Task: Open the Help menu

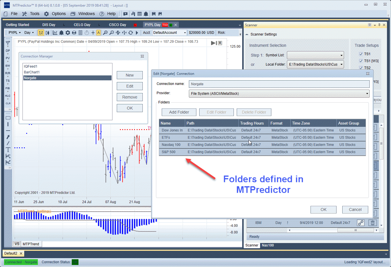Action: (x=111, y=14)
